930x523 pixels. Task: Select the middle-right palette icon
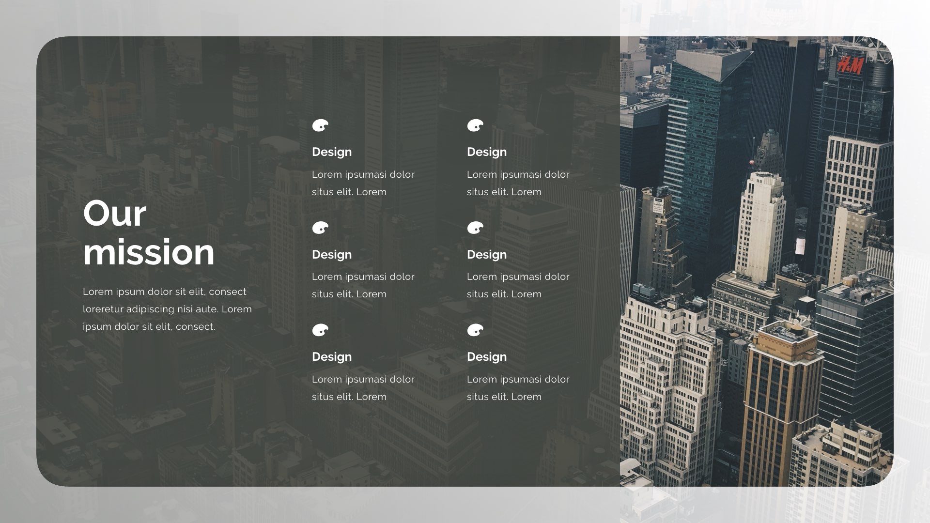(475, 228)
